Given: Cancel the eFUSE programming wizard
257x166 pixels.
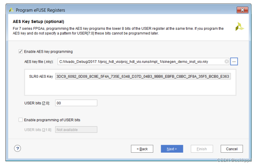Looking at the screenshot, I should pos(232,149).
